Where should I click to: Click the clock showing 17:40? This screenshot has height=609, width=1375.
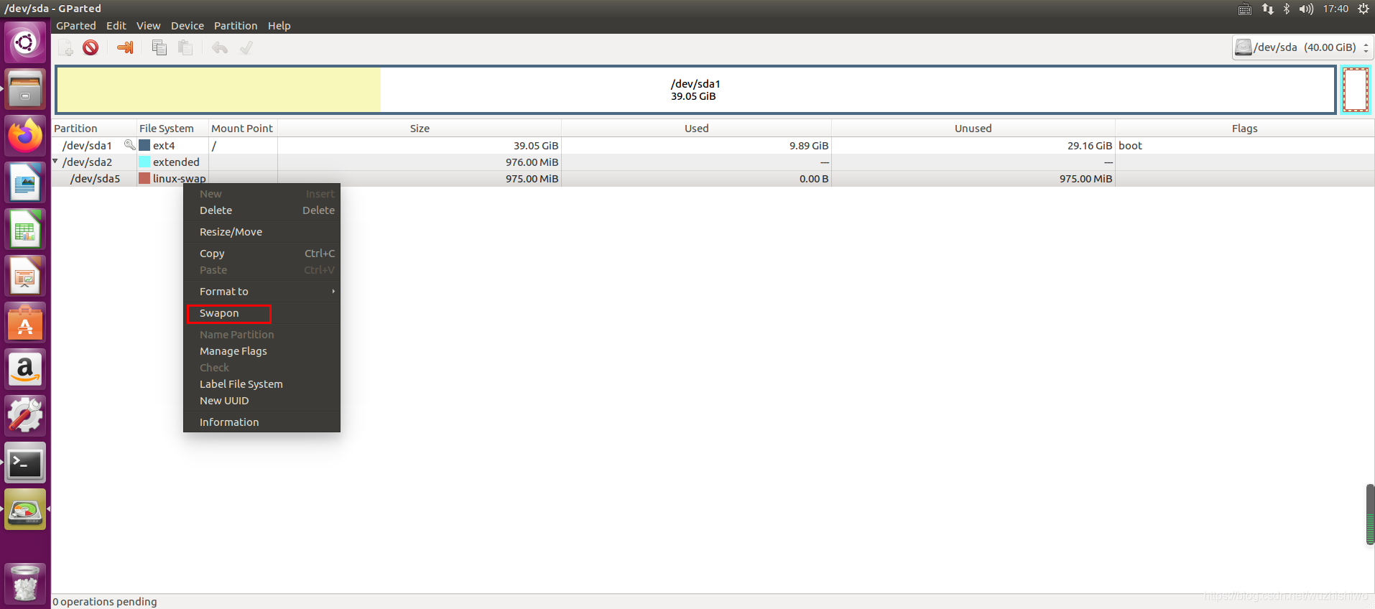1335,9
